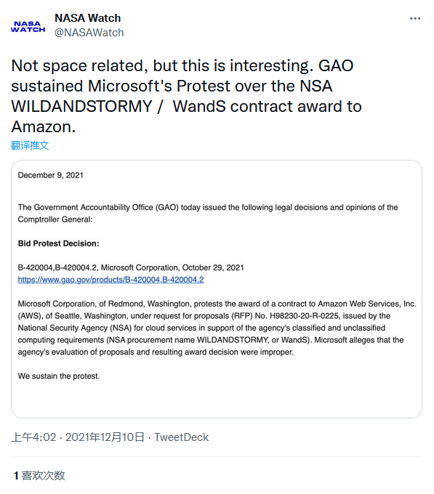Image resolution: width=434 pixels, height=494 pixels.
Task: View the 喜欢次数 likes list
Action: coord(43,475)
